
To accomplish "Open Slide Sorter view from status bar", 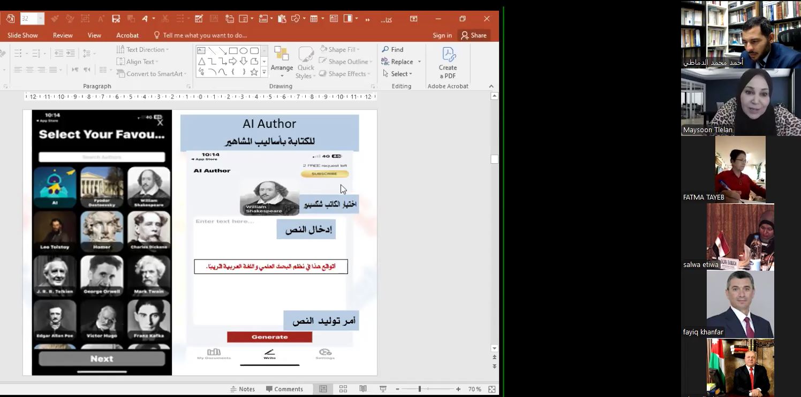I will point(343,389).
